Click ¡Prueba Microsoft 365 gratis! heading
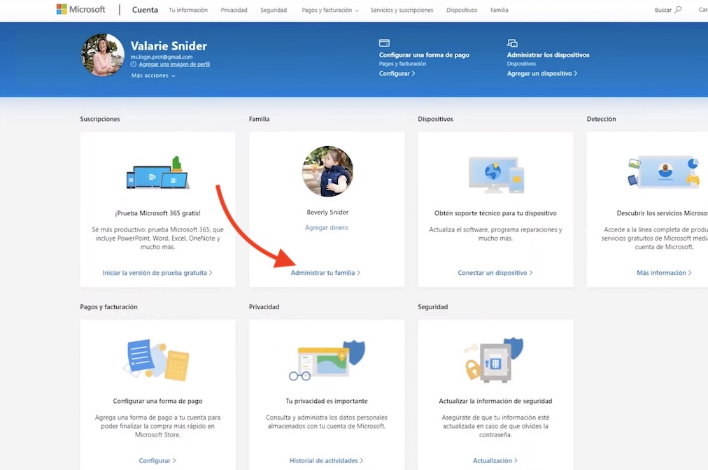This screenshot has height=470, width=708. coord(157,213)
